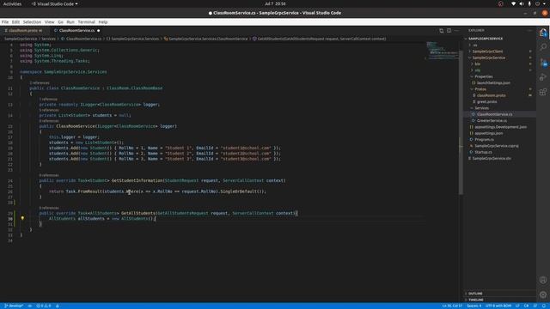Viewport: 550px width, 309px height.
Task: Click Activities in the Ubuntu top bar
Action: [x=12, y=3]
